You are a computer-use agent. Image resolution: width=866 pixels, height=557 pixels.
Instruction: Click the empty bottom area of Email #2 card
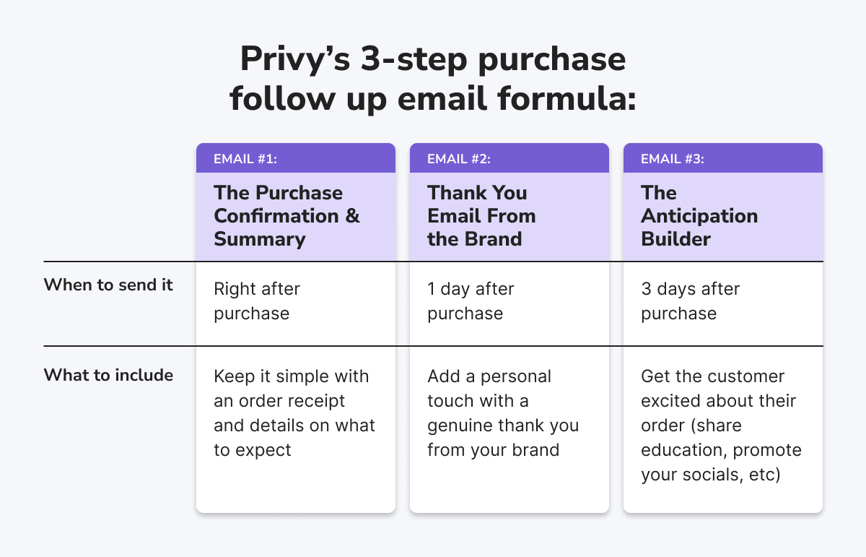coord(509,488)
